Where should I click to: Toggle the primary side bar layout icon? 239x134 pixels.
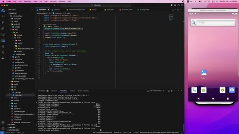click(x=172, y=5)
